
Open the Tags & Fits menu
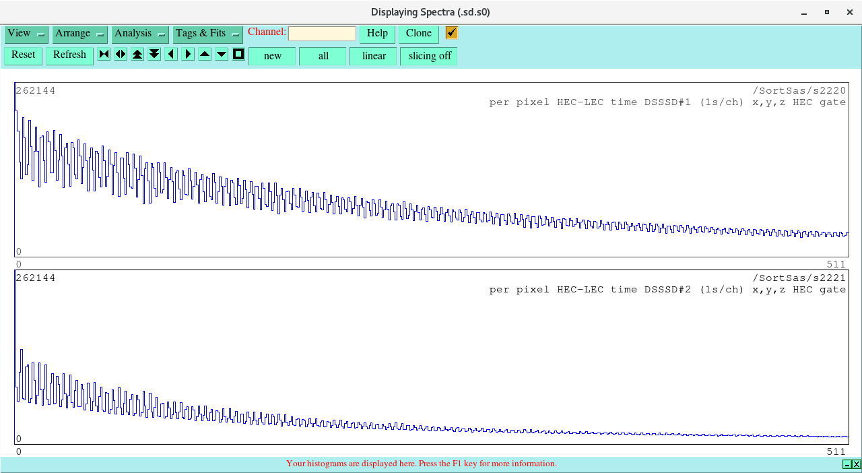207,34
